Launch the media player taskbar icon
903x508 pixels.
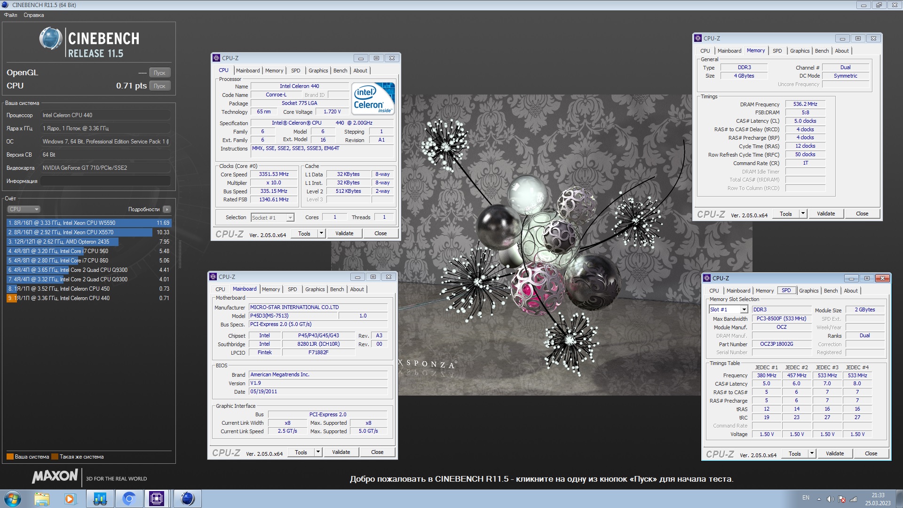(x=70, y=499)
